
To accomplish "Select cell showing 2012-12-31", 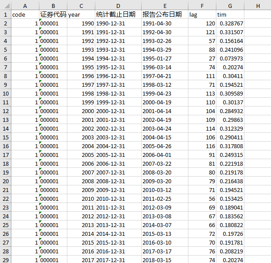I will (x=118, y=216).
